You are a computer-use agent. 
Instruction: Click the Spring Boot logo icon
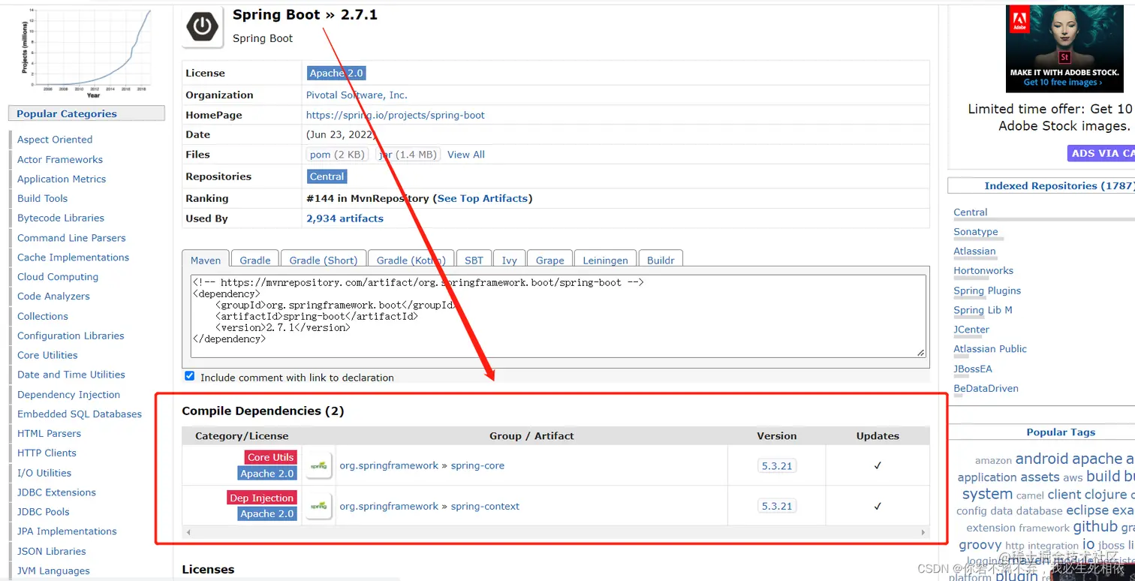pyautogui.click(x=202, y=25)
